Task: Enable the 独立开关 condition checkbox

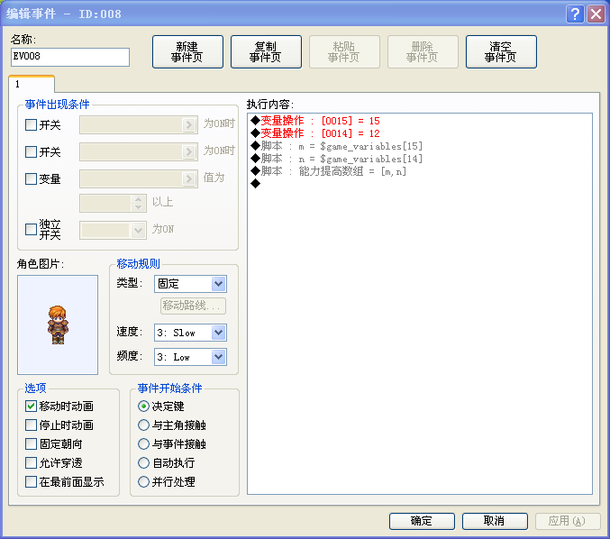Action: [31, 229]
